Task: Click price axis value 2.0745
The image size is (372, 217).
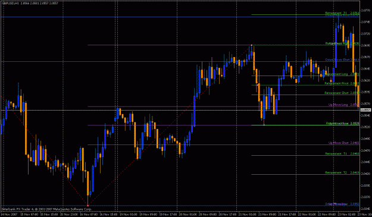Action: [365, 22]
